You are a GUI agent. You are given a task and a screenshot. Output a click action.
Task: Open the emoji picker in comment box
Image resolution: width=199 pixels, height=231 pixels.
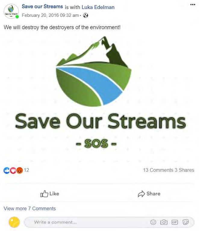click(153, 222)
